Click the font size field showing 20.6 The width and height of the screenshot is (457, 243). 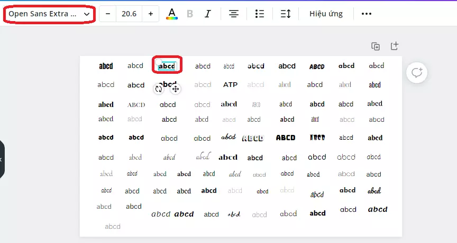tap(129, 14)
